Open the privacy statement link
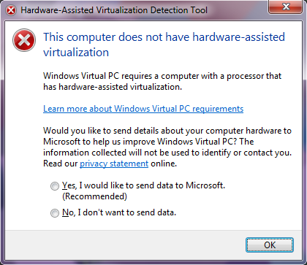The image size is (307, 265). [x=114, y=164]
